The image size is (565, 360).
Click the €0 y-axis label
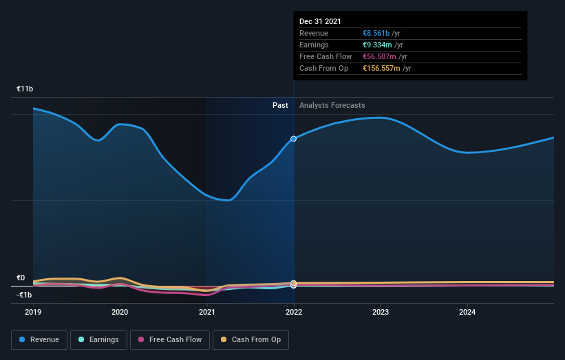21,278
